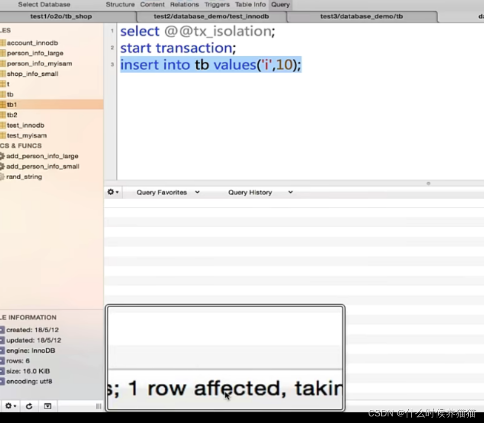The image size is (484, 423).
Task: Click table icon beside person_info_large
Action: 3,53
